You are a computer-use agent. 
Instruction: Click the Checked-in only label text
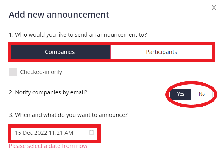pos(41,72)
